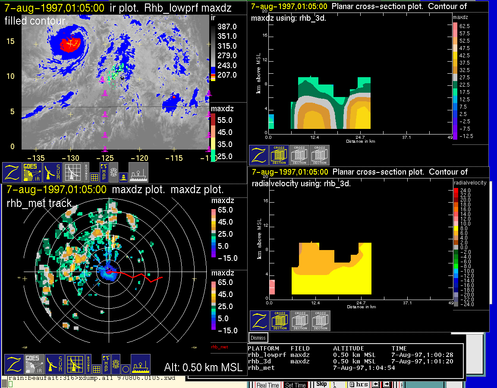Screen dimensions: 497x388
Task: Click the skip value input field
Action: [x=338, y=385]
